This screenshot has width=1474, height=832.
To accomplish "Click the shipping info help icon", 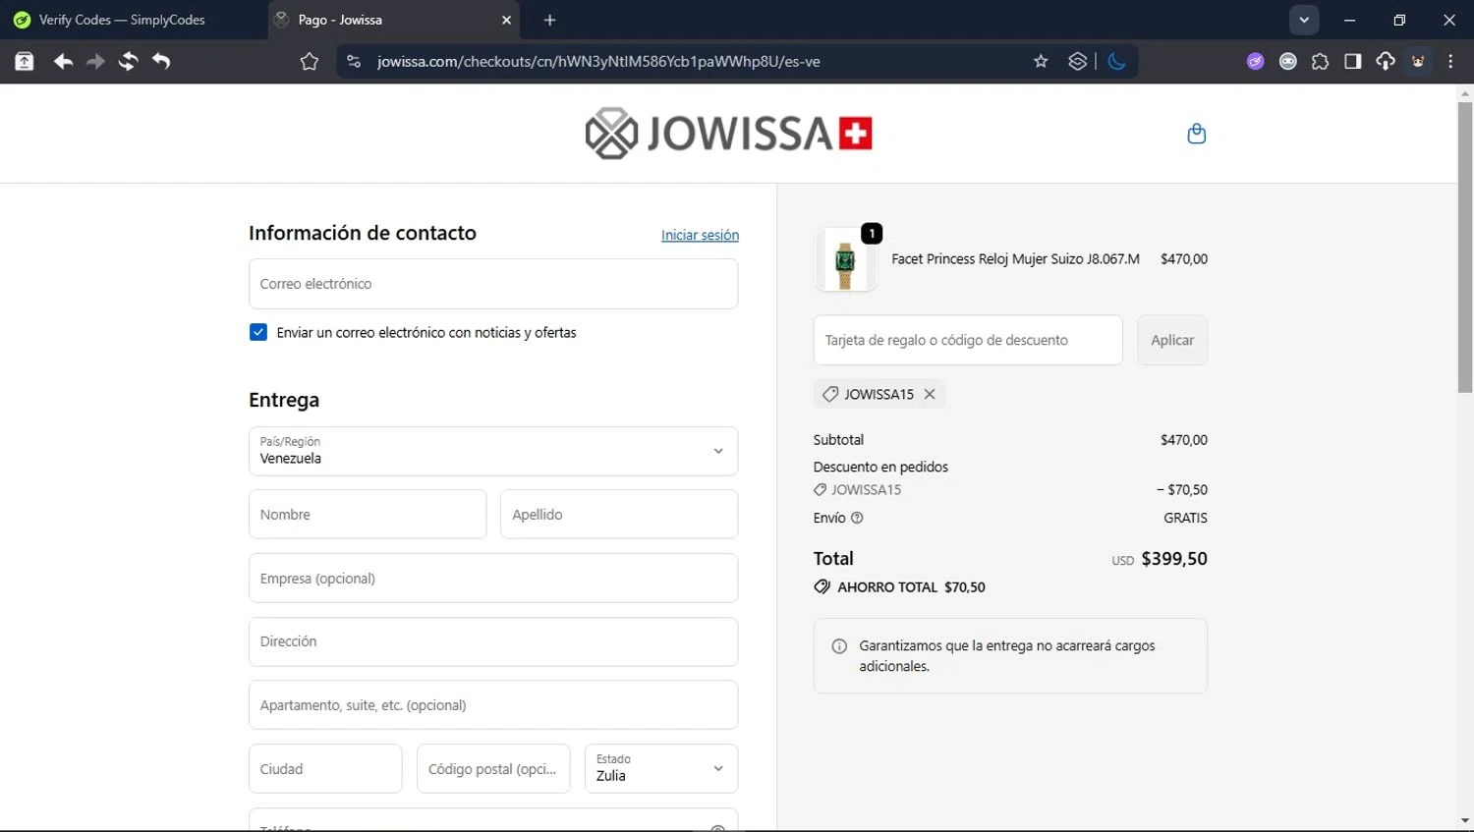I will (857, 518).
